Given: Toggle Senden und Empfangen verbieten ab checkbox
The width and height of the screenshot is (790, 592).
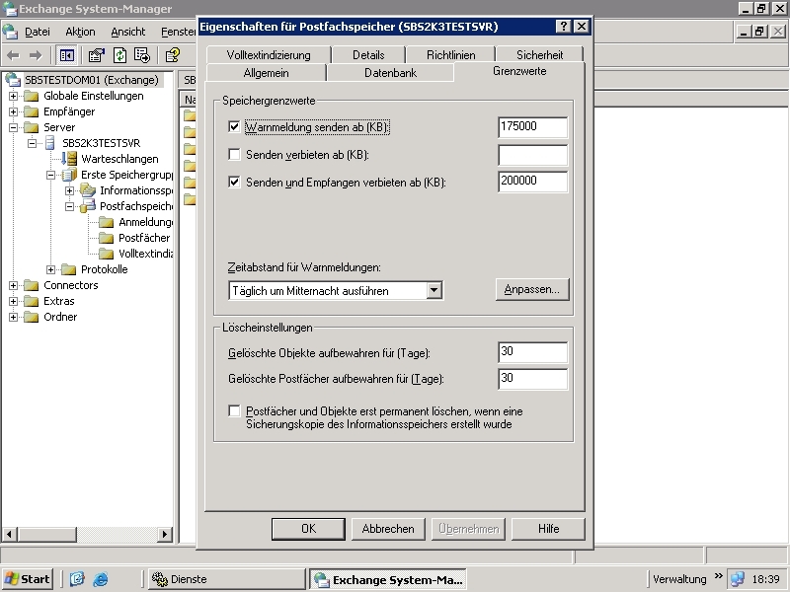Looking at the screenshot, I should click(234, 182).
